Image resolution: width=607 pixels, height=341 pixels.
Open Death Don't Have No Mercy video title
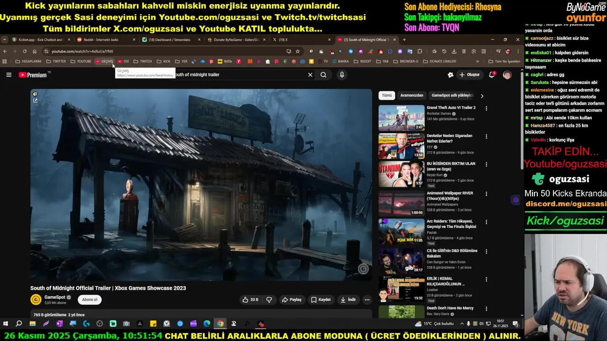(x=450, y=308)
